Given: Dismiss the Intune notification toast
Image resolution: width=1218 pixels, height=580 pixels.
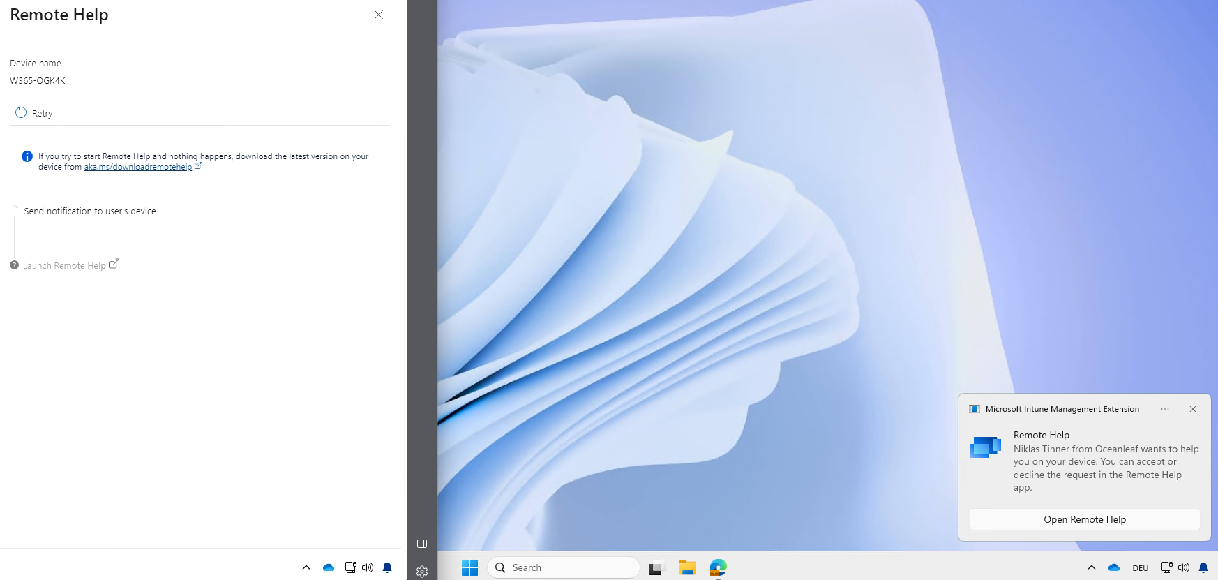Looking at the screenshot, I should [x=1193, y=409].
